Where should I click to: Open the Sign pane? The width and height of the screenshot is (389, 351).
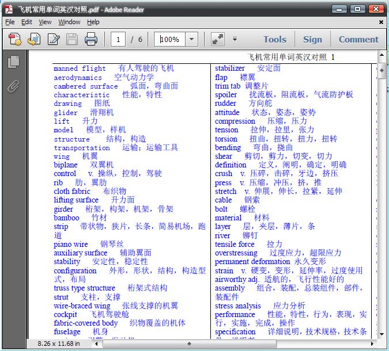pos(312,39)
